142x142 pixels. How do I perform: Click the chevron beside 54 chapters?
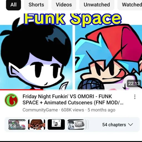131,125
